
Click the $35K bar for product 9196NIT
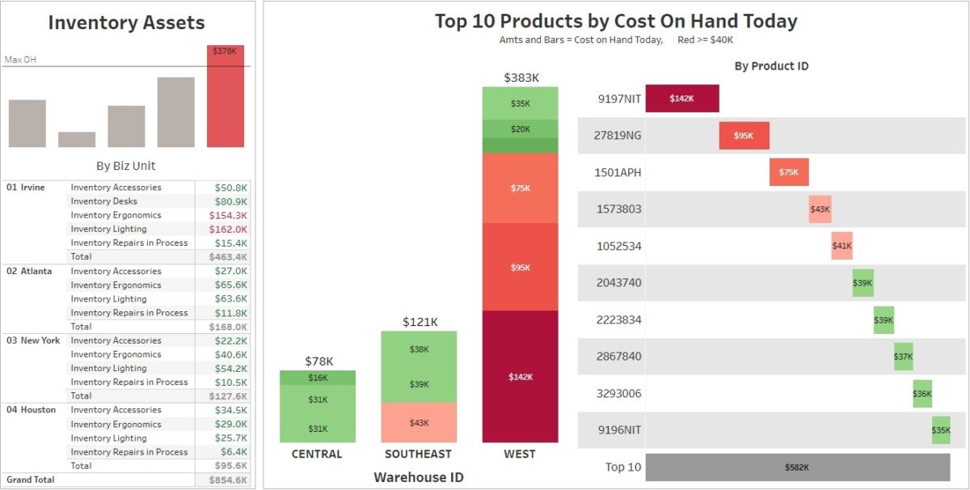[x=941, y=430]
